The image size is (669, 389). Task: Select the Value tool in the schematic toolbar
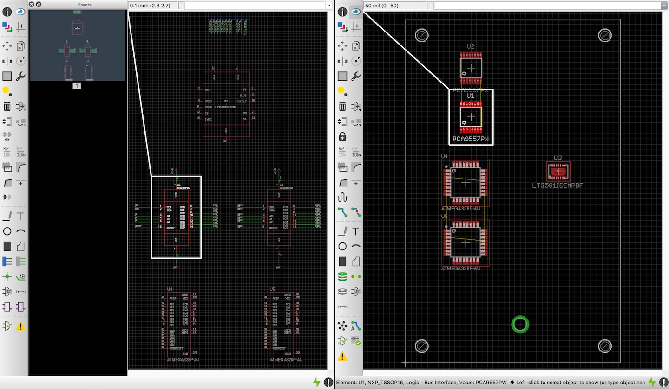[20, 152]
